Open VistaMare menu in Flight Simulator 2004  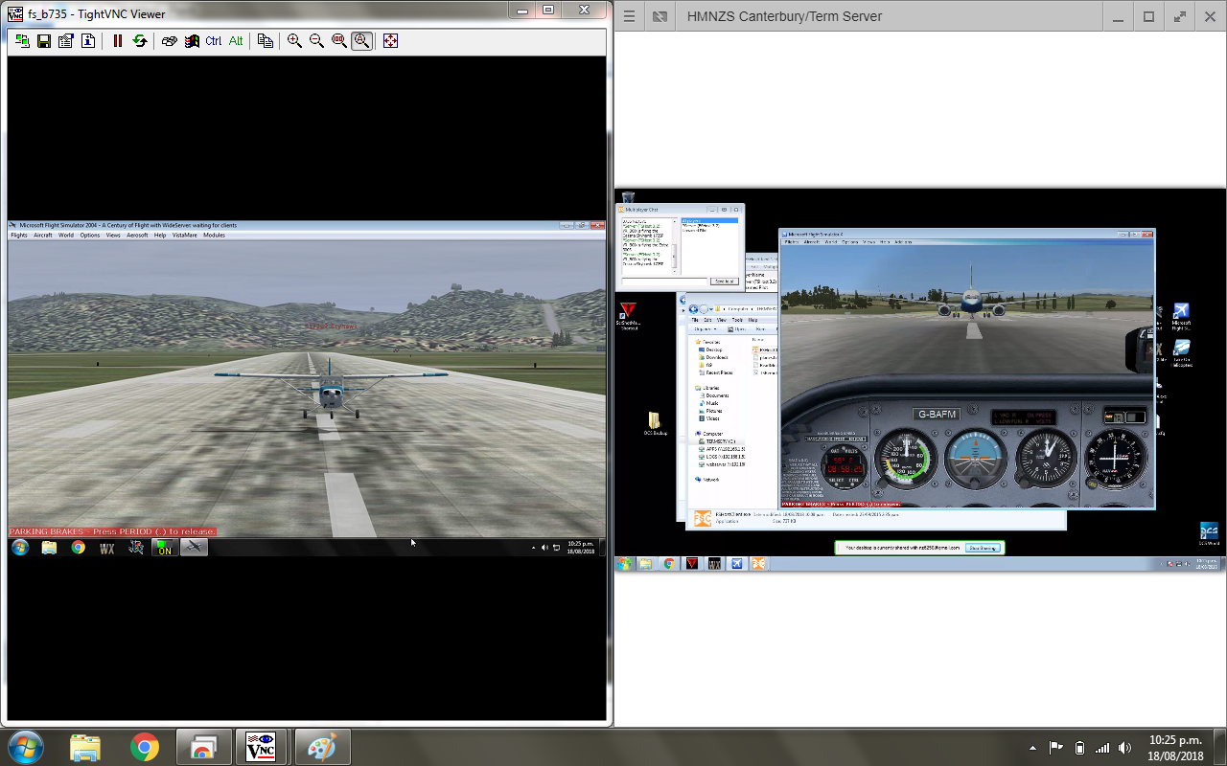(x=185, y=235)
